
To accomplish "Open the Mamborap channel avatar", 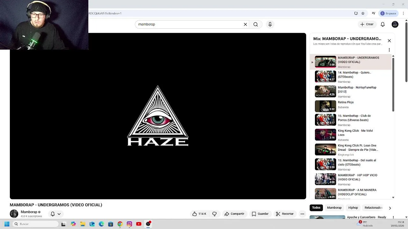I will pyautogui.click(x=14, y=214).
